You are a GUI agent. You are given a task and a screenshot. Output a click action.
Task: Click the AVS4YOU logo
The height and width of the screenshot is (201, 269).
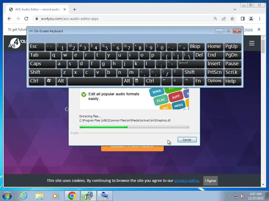[17, 43]
